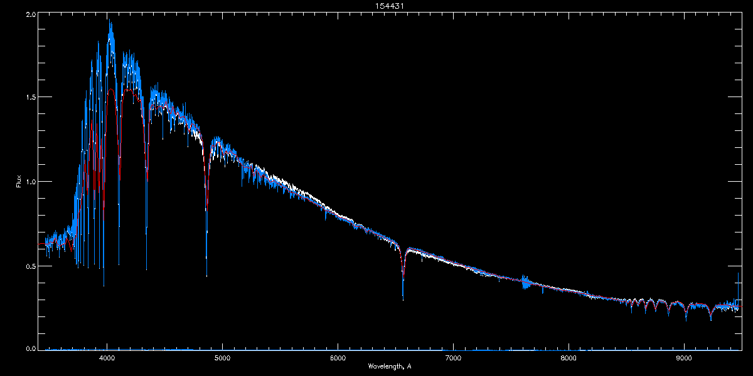Click the 6000 wavelength tick label
The image size is (753, 376).
[x=338, y=358]
